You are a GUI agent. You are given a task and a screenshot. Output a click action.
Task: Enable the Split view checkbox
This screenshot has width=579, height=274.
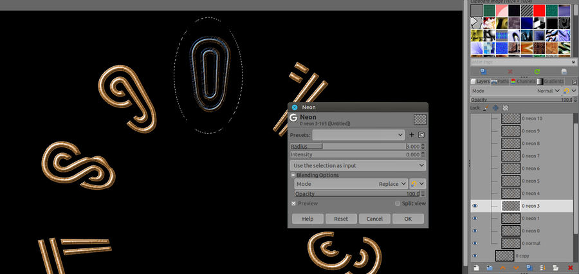coord(398,203)
